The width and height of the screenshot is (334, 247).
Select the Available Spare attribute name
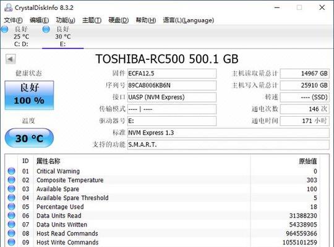click(58, 189)
